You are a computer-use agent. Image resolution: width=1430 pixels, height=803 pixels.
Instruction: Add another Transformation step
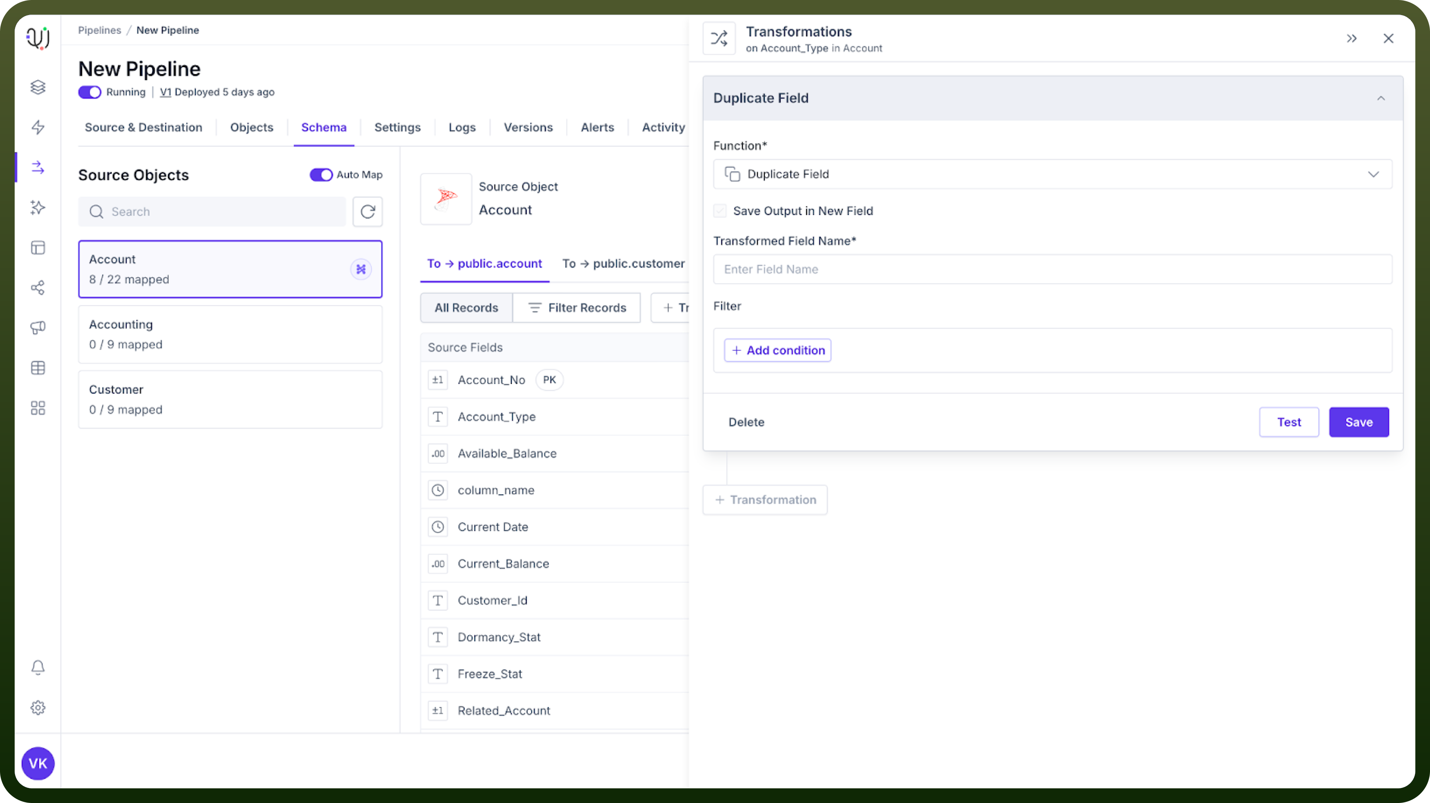(x=765, y=500)
